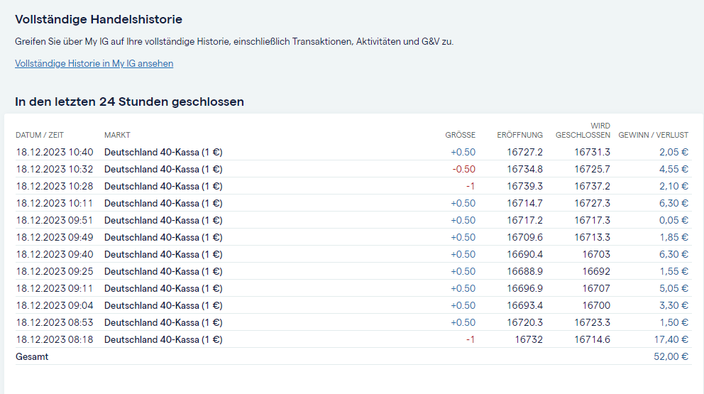The width and height of the screenshot is (704, 394).
Task: Select the trade closed at 18.12.2023 10:40
Action: (x=55, y=152)
